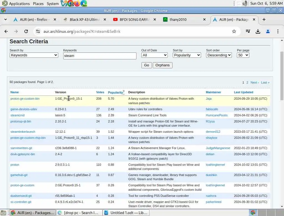284x216 pixels.
Task: Reload the current page
Action: (x=26, y=31)
